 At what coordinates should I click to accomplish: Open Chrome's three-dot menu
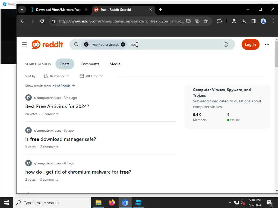pyautogui.click(x=273, y=21)
